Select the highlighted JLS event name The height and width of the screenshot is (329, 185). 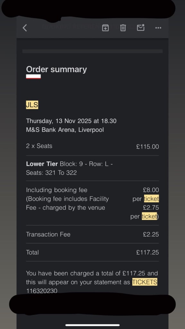pyautogui.click(x=32, y=105)
